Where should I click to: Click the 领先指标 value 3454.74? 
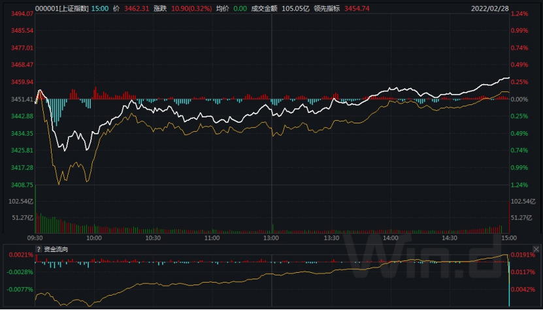(357, 8)
